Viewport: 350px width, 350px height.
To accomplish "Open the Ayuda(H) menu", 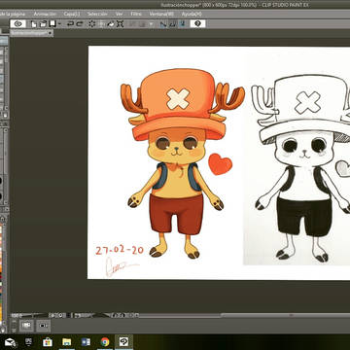I will point(192,14).
